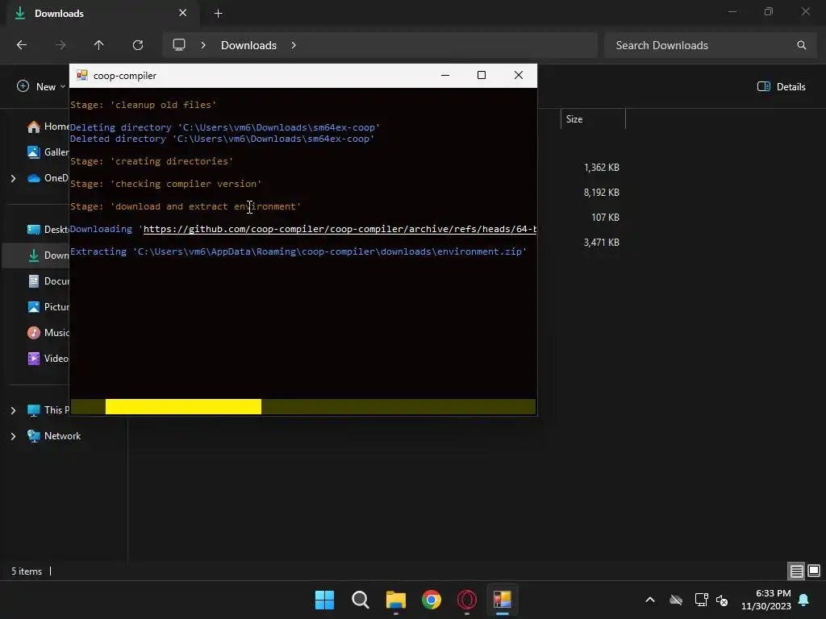Expand the OneDrive tree node
Viewport: 826px width, 619px height.
[13, 178]
